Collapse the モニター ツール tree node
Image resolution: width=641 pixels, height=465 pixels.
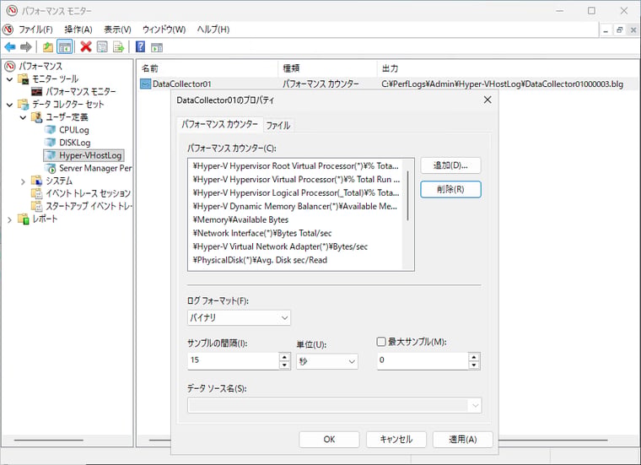(10, 79)
